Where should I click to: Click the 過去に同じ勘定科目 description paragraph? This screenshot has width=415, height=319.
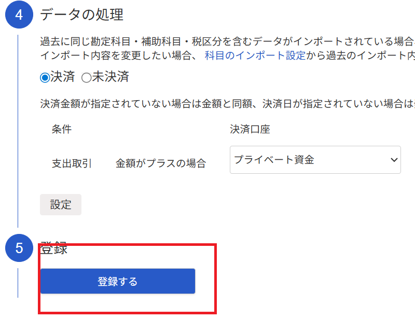tap(228, 41)
